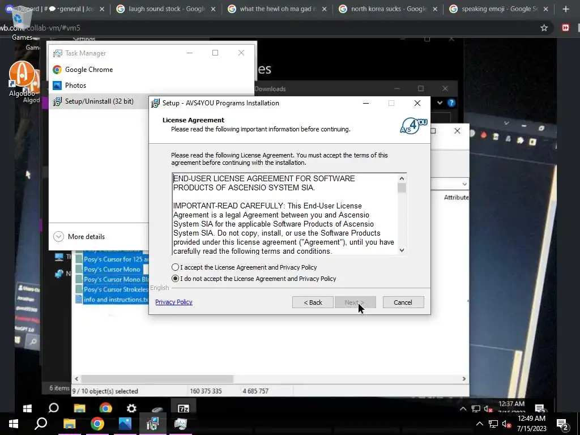Click muted volume icon in system tray

pos(506,424)
